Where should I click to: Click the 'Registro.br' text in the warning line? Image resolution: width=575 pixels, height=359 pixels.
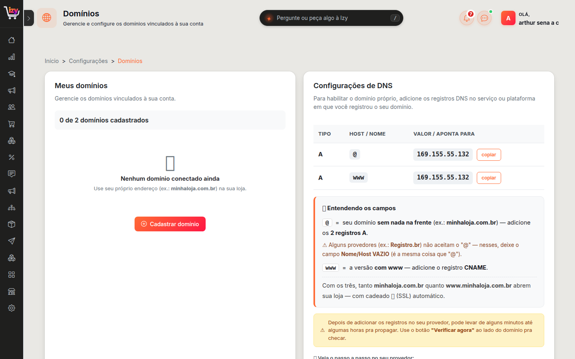click(x=405, y=245)
